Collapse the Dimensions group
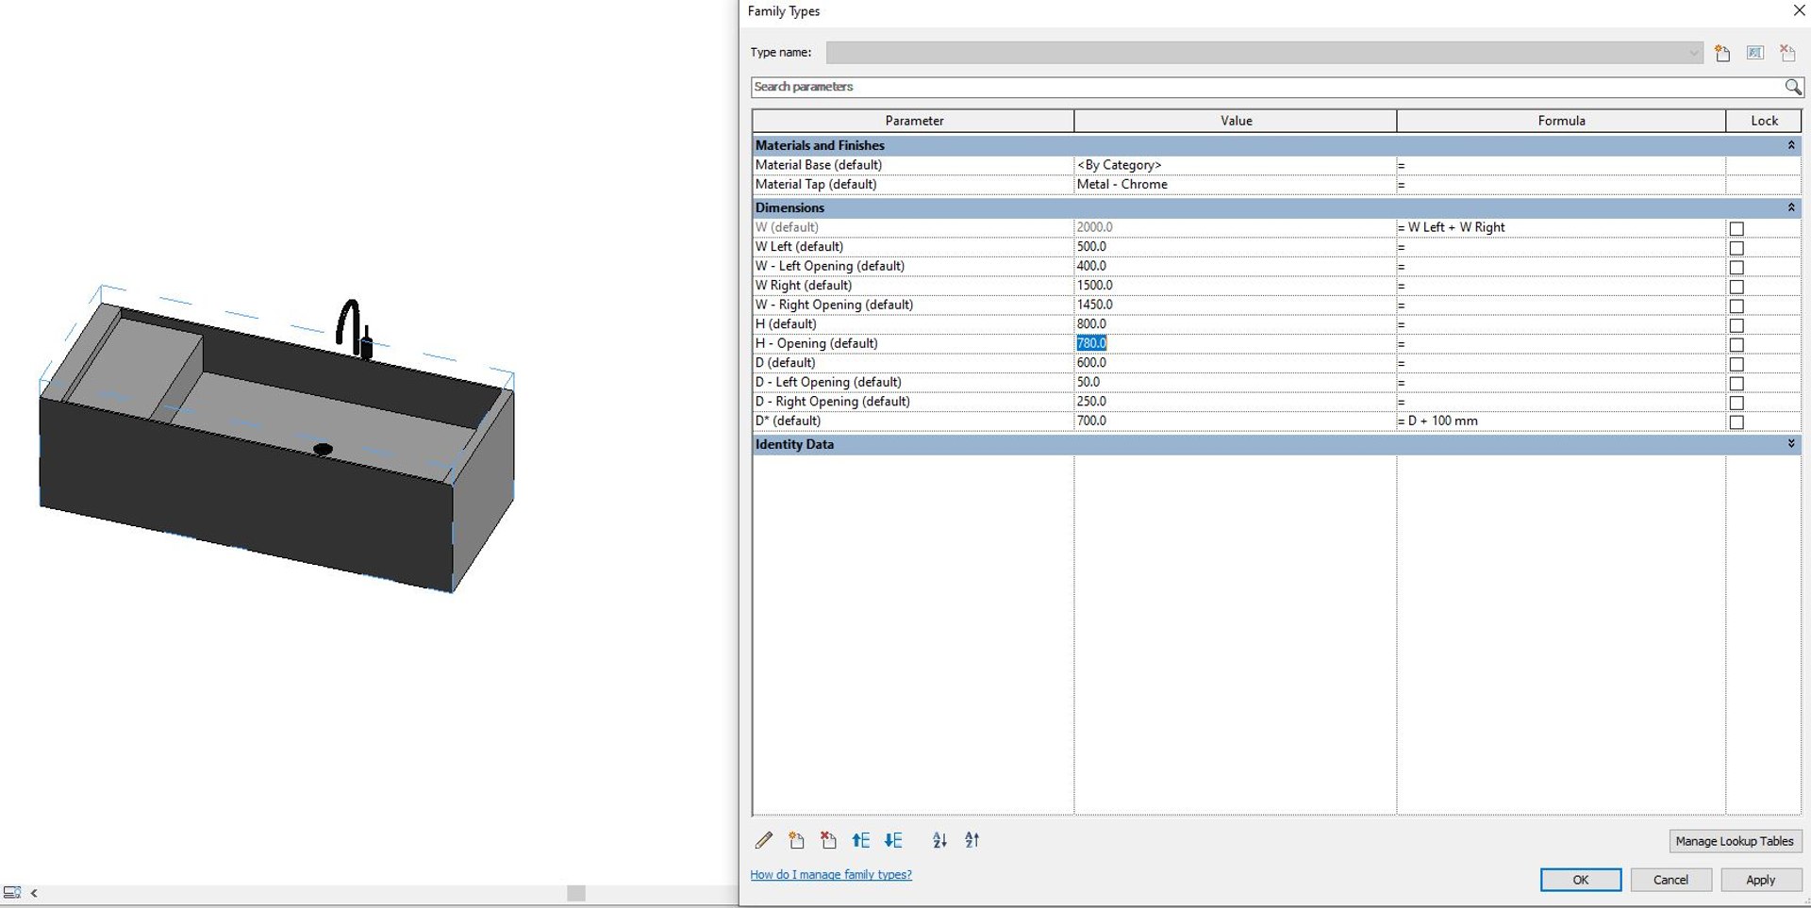Viewport: 1811px width, 908px height. tap(1791, 207)
